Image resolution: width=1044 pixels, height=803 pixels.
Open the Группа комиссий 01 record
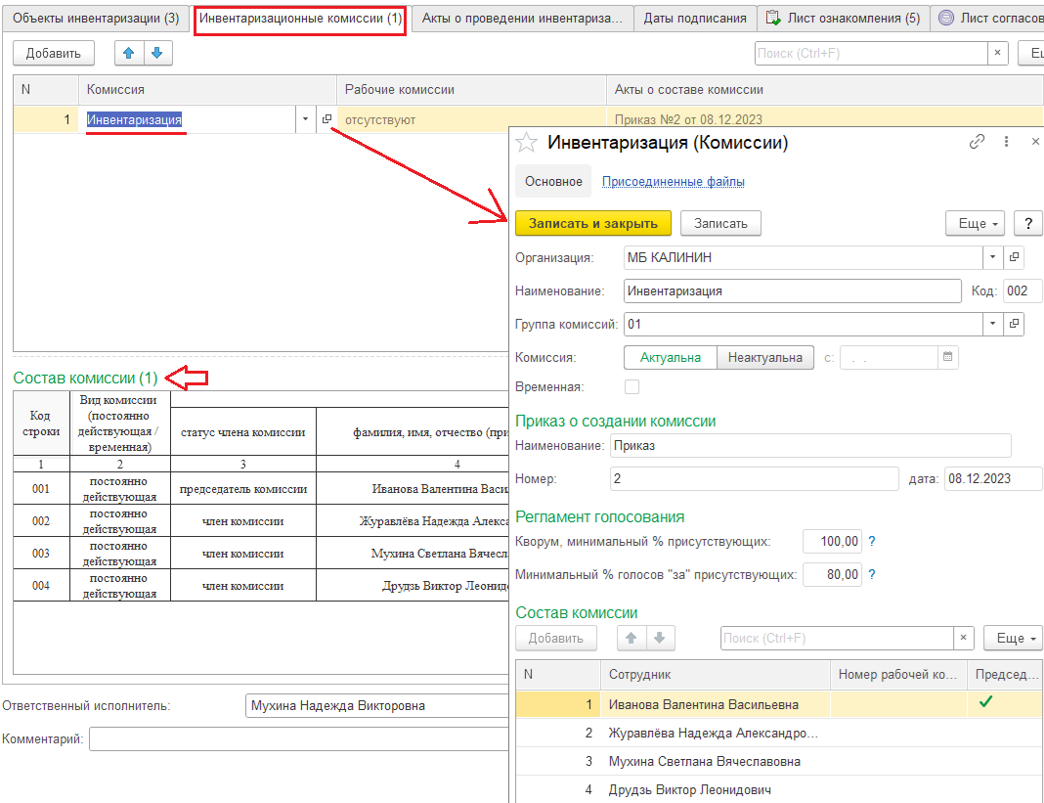[x=1014, y=324]
